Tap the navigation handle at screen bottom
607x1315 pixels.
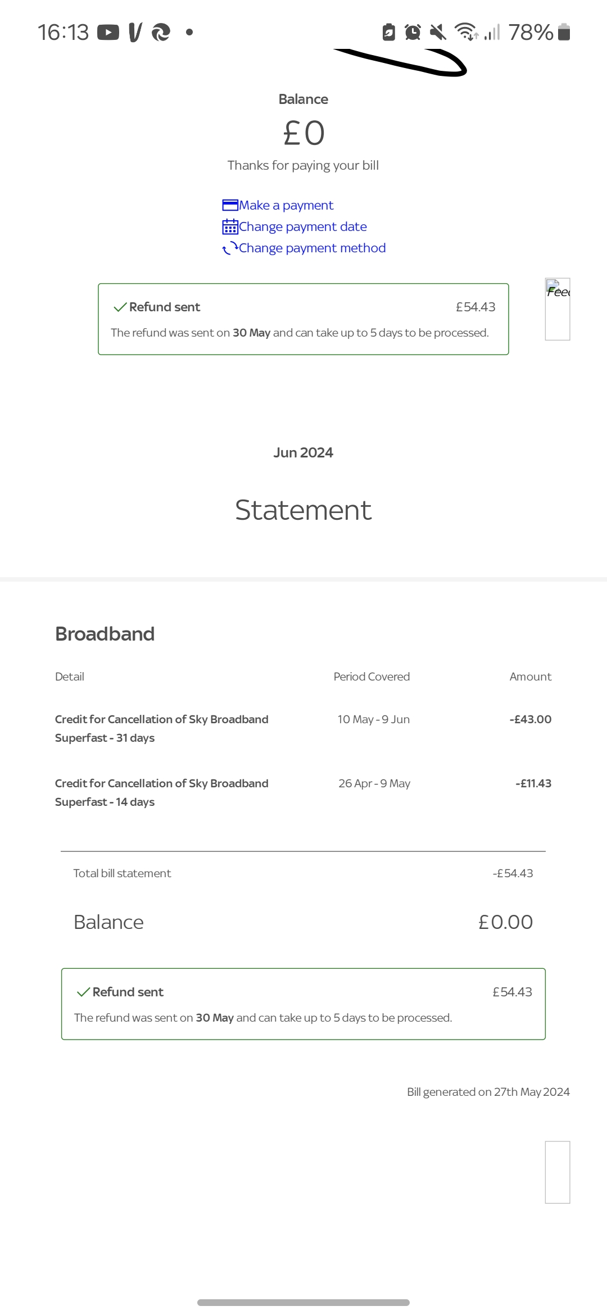(303, 1302)
